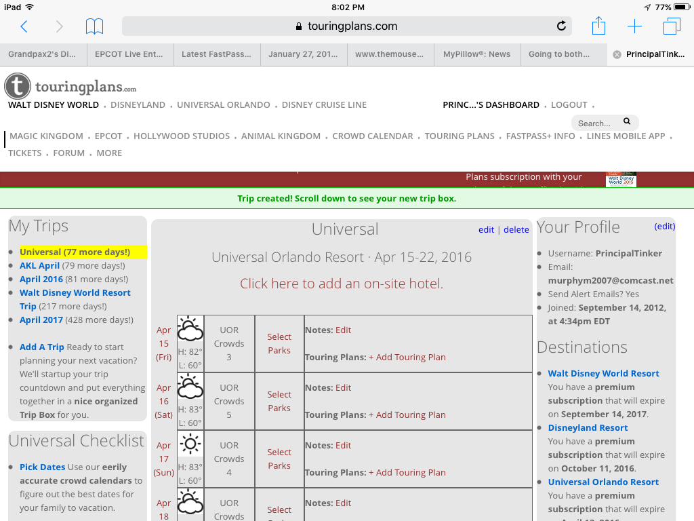Open TOURING PLANS nav item

tap(460, 136)
